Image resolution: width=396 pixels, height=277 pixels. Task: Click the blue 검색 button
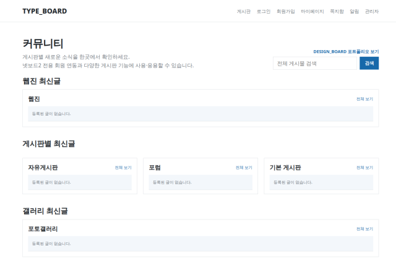[369, 63]
